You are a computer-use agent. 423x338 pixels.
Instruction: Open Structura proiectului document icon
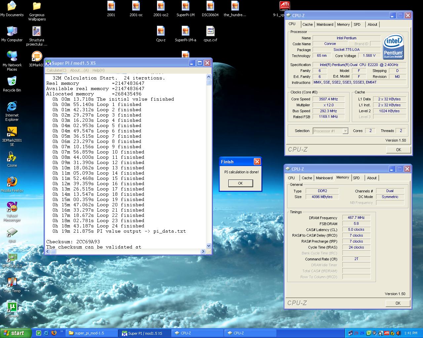coord(37,36)
